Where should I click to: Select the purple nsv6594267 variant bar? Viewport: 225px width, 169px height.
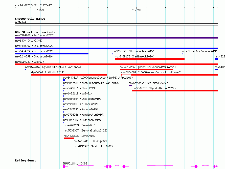click(116, 38)
